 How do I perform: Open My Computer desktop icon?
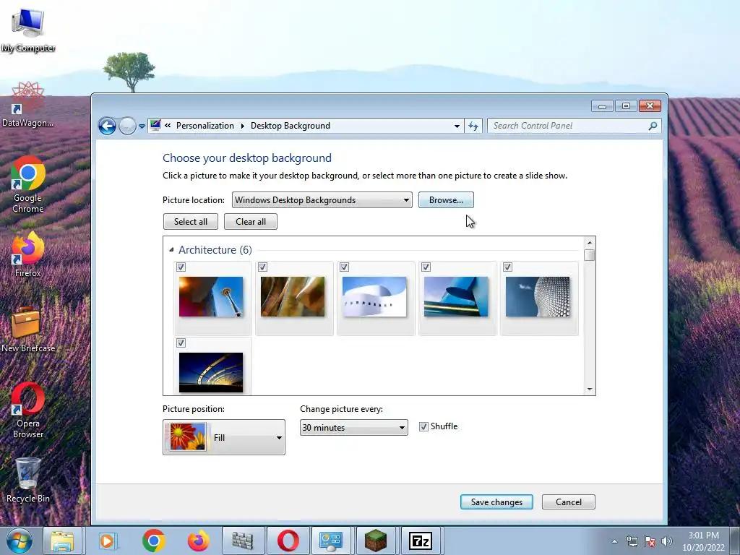[x=28, y=30]
